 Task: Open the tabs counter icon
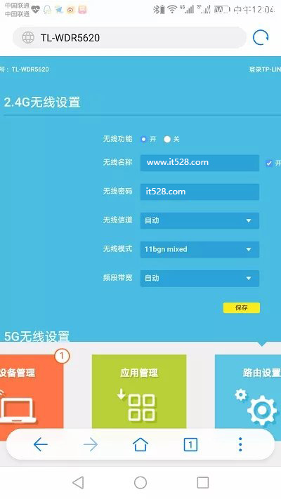(190, 444)
